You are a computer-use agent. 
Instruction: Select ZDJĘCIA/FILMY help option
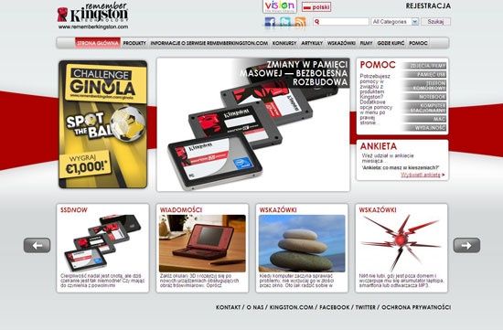[424, 66]
